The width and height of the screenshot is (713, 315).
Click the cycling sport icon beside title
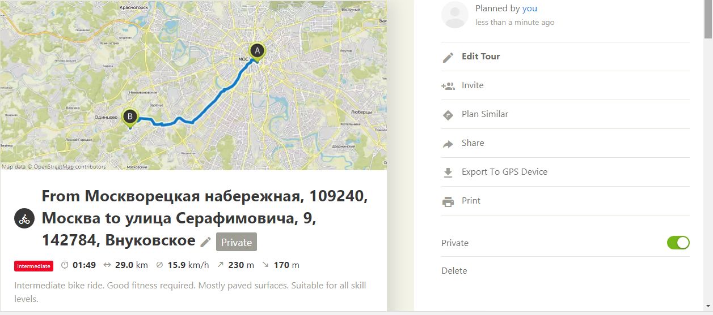pos(24,219)
